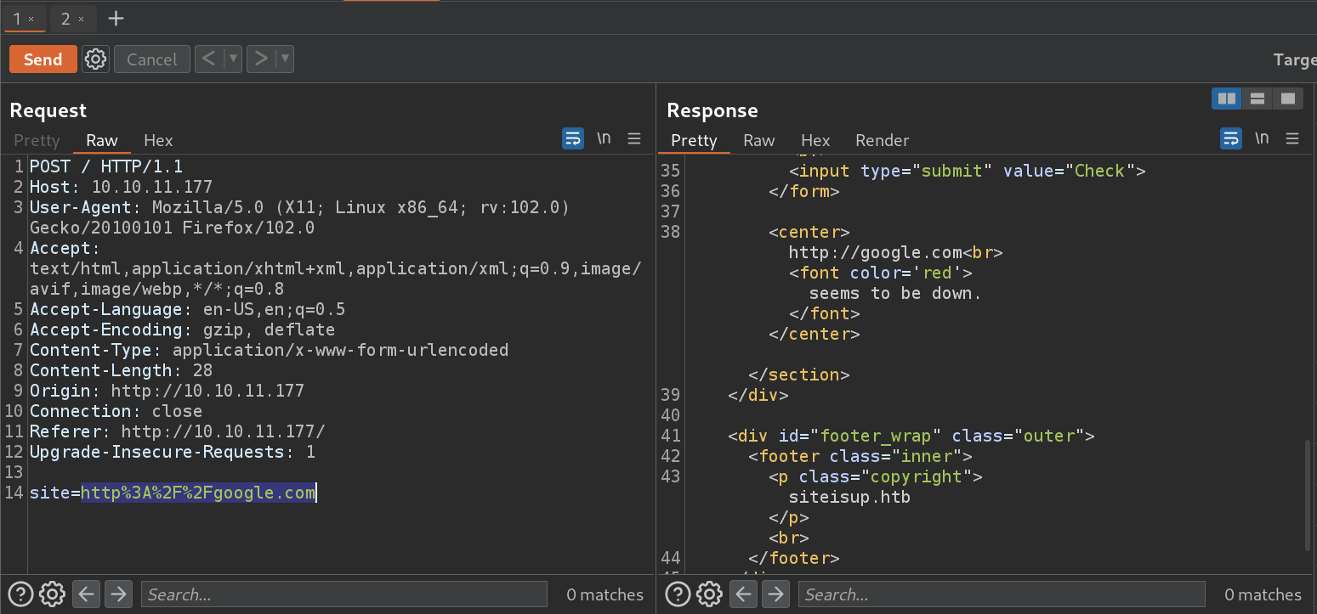The width and height of the screenshot is (1317, 614).
Task: Click the Origin header line
Action: tap(167, 391)
